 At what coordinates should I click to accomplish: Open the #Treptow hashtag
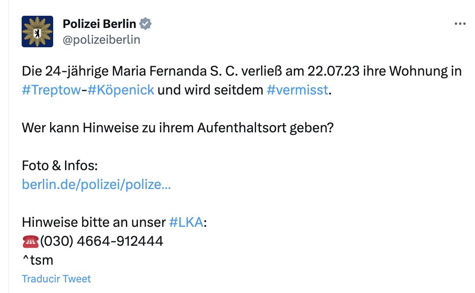coord(51,90)
